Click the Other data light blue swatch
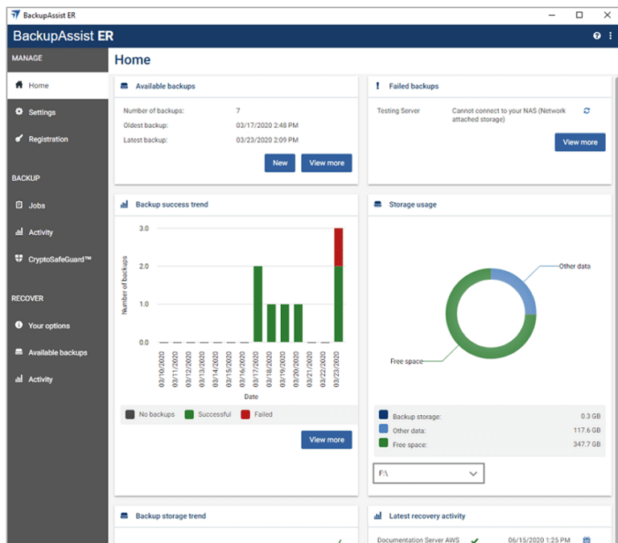Viewport: 618px width, 543px height. 383,429
